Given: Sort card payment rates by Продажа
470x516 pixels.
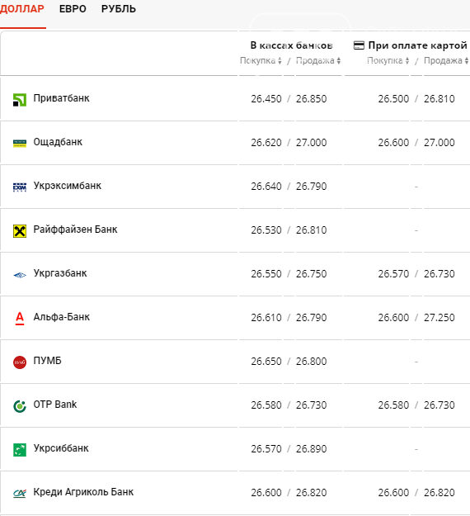Looking at the screenshot, I should pos(446,60).
